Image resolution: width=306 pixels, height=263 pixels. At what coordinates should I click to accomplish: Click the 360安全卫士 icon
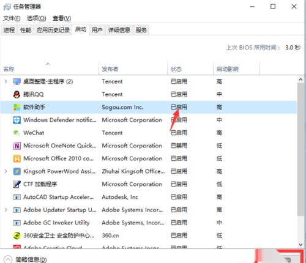[17, 235]
